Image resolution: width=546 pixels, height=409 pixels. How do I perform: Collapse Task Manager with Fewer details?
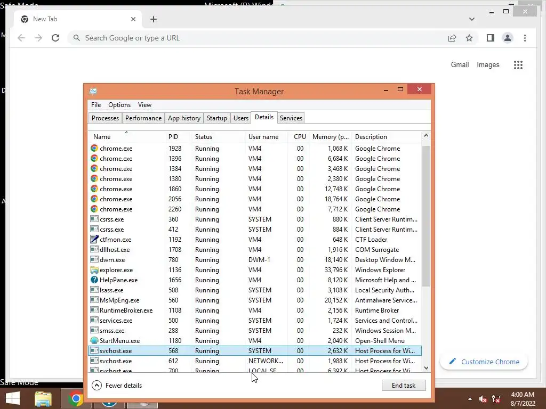117,386
